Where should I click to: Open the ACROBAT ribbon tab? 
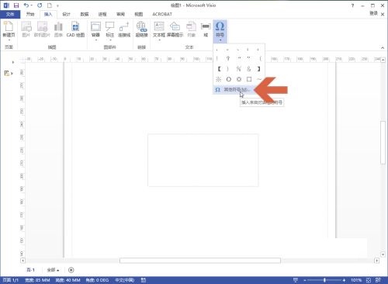click(162, 14)
